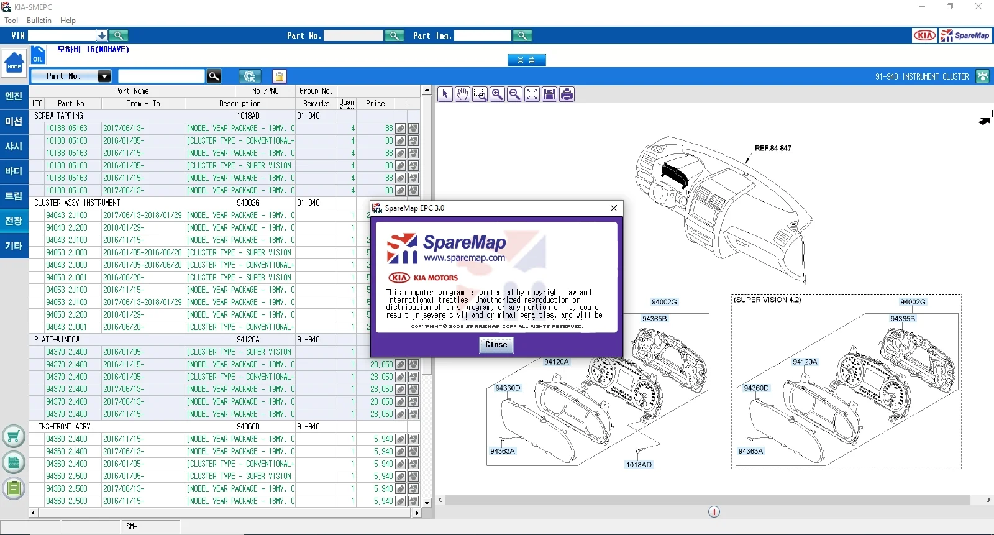The width and height of the screenshot is (994, 535).
Task: Click inside the VIN input field
Action: coord(62,35)
